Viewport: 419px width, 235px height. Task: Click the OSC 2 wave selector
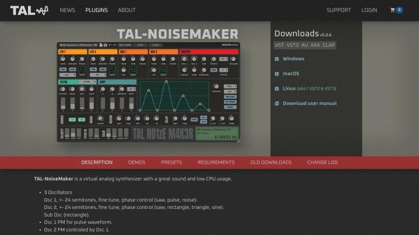pyautogui.click(x=163, y=70)
